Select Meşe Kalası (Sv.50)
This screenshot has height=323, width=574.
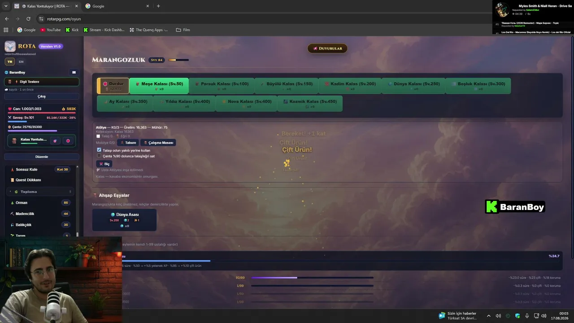click(159, 86)
